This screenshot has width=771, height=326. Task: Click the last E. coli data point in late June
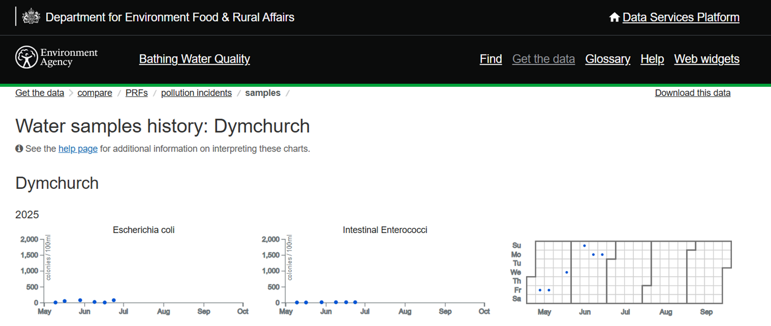(114, 300)
